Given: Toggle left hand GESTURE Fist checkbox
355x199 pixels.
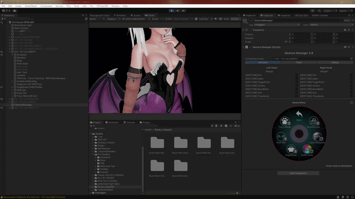Looking at the screenshot, I should 296,75.
